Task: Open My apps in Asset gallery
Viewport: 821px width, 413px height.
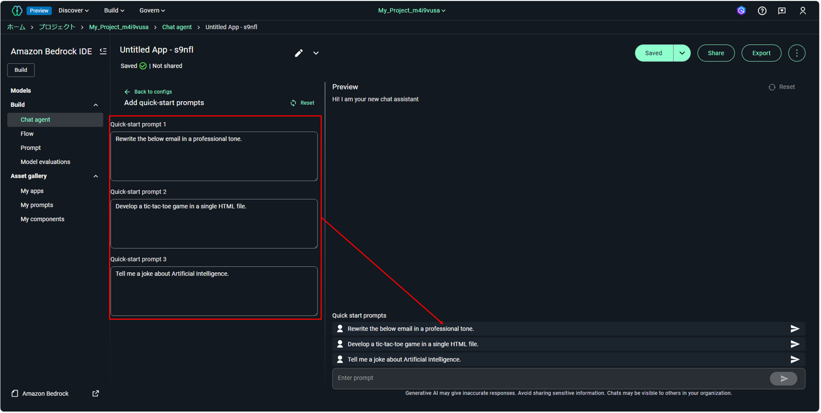Action: pyautogui.click(x=32, y=191)
